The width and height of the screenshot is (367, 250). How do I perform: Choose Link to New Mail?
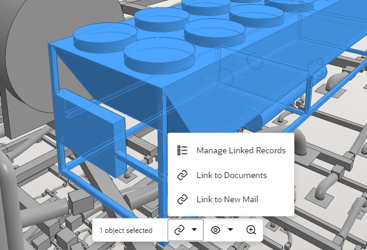point(231,199)
